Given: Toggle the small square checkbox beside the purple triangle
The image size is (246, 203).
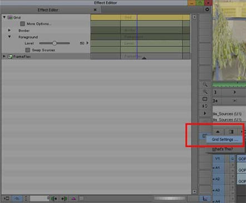Looking at the screenshot, I should pyautogui.click(x=81, y=199).
